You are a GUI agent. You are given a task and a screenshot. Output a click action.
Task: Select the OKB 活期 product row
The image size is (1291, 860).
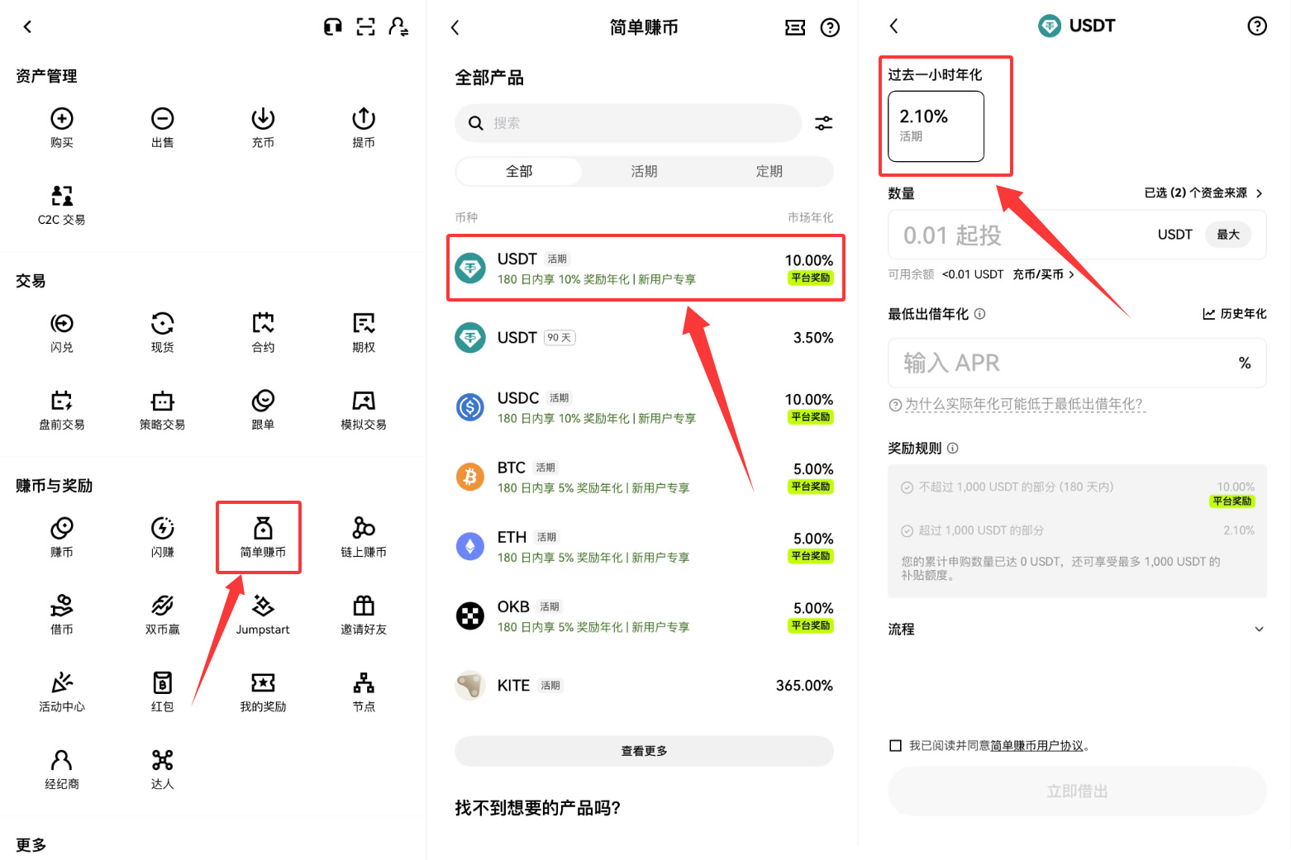point(644,615)
